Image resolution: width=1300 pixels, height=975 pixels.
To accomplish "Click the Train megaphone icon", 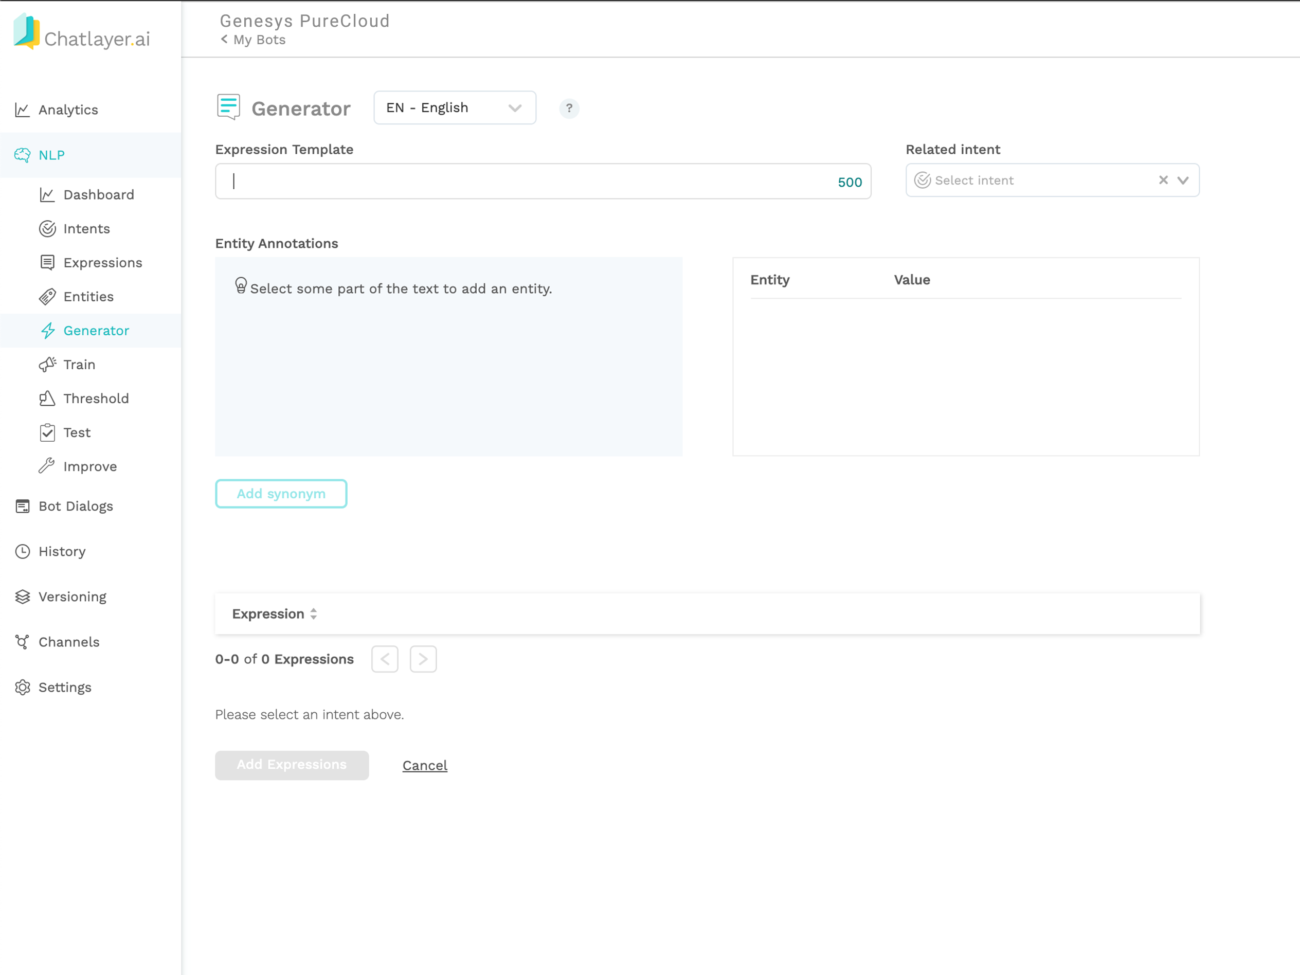I will point(47,365).
